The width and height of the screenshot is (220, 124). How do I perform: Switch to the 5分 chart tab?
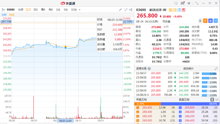(x=66, y=10)
